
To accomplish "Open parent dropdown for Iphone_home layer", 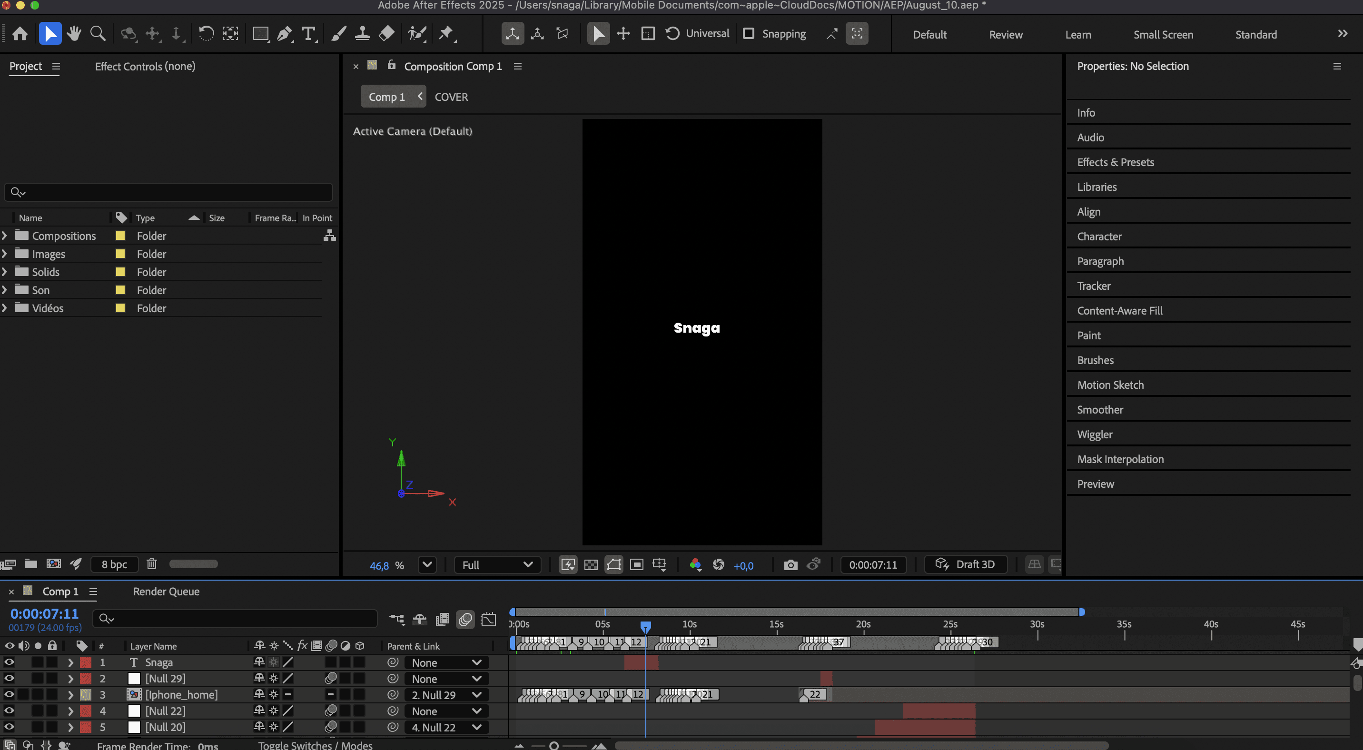I will [x=446, y=695].
